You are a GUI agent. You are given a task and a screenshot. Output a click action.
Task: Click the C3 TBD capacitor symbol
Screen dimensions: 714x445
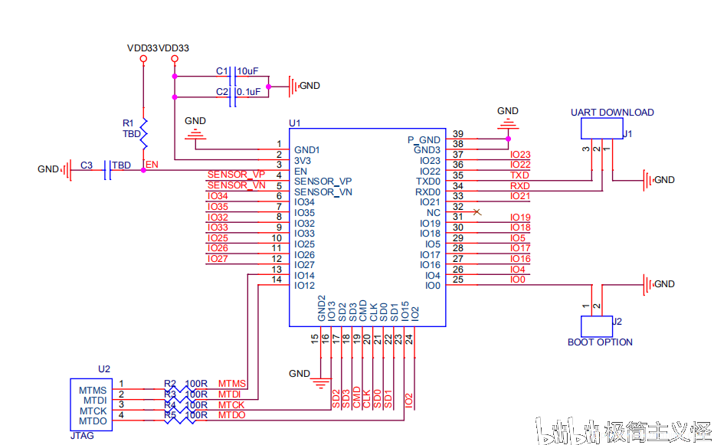tap(107, 170)
